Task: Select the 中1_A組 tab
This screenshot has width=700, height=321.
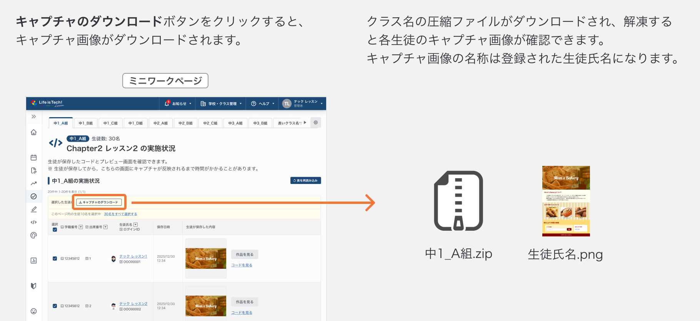Action: [x=61, y=123]
